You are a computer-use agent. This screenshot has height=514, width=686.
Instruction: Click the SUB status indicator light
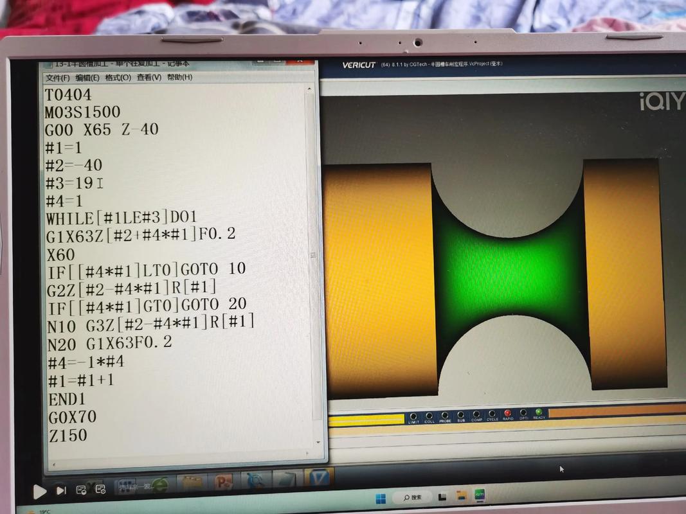(461, 415)
